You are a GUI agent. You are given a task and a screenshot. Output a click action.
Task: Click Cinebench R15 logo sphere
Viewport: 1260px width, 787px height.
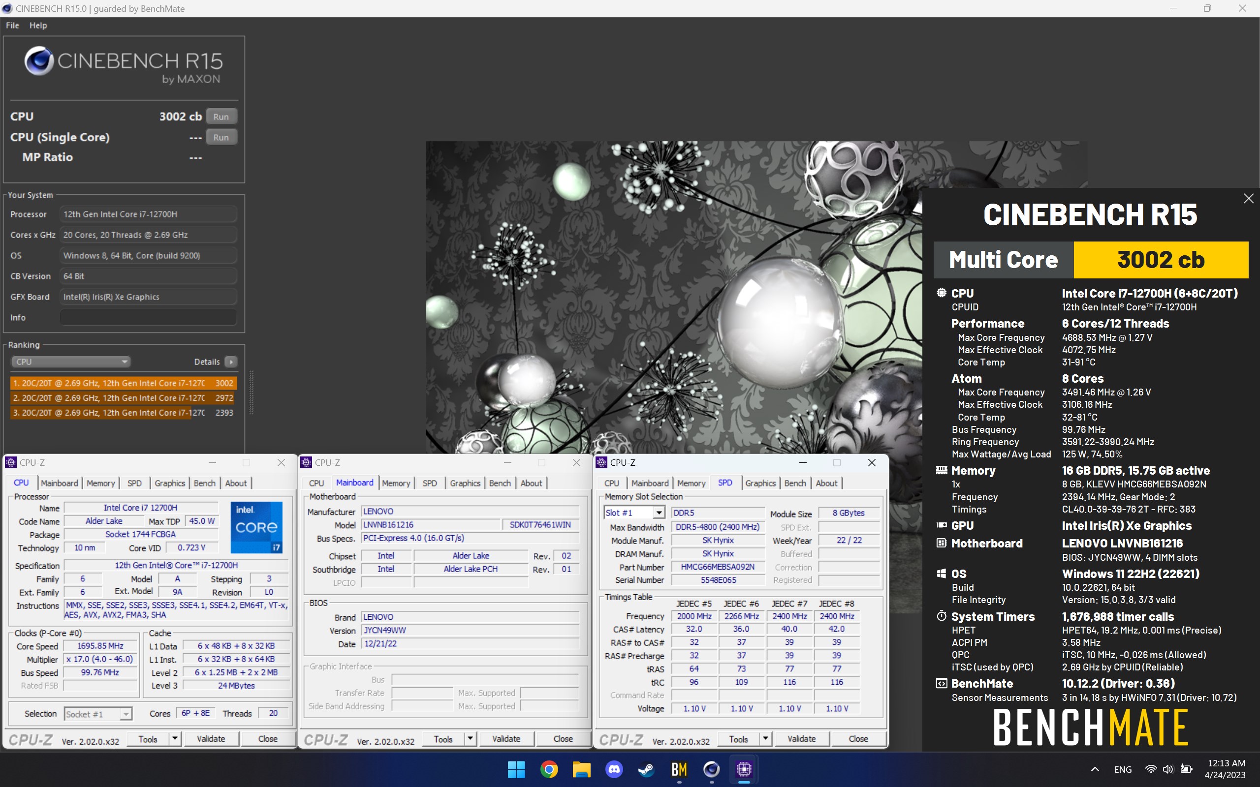tap(39, 61)
